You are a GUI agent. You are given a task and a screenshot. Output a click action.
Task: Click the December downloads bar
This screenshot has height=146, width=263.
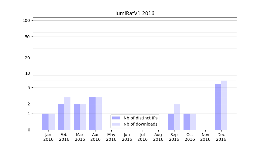point(224,105)
